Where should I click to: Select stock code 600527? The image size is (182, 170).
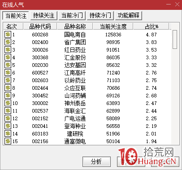tap(40, 73)
